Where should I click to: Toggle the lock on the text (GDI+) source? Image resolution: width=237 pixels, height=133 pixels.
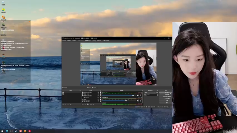pos(100,94)
